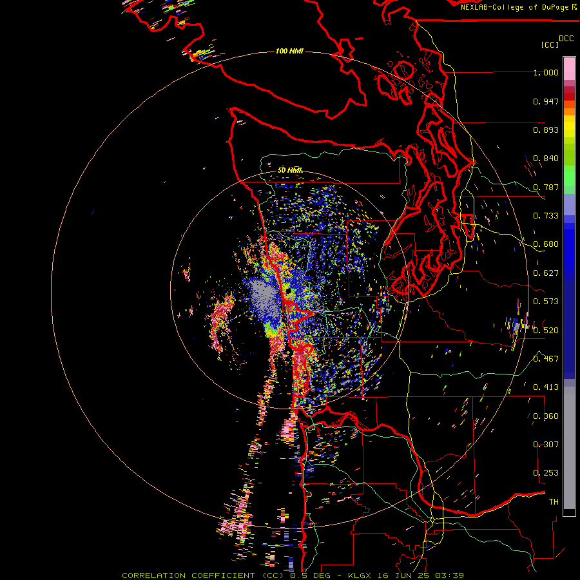Select the 0.413 scale value

coord(546,387)
